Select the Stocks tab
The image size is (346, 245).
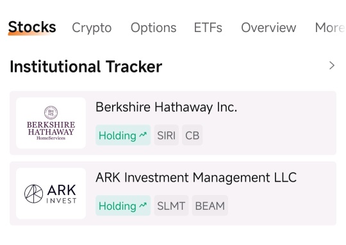tap(32, 27)
